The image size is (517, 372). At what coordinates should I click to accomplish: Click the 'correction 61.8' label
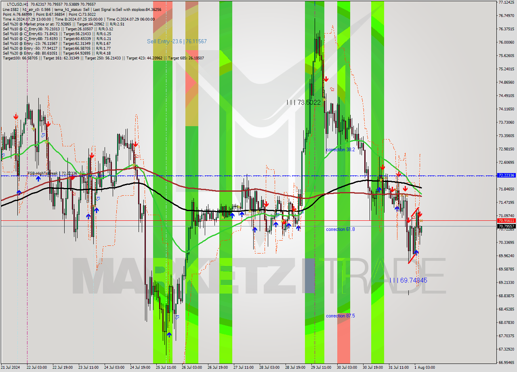340,229
